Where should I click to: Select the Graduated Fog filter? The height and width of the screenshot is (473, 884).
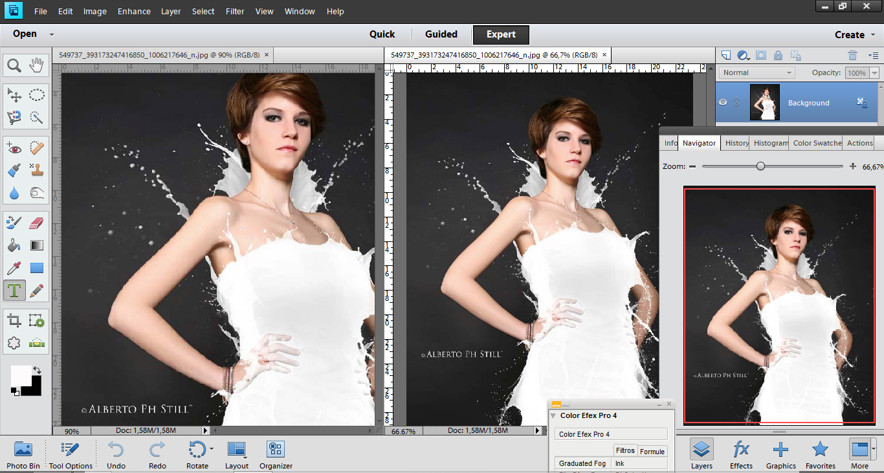[x=582, y=463]
